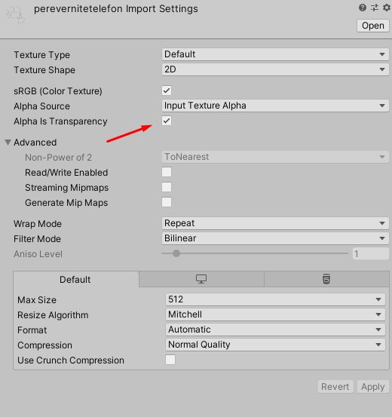The image size is (392, 417).
Task: Open the Compression dropdown
Action: (x=275, y=345)
